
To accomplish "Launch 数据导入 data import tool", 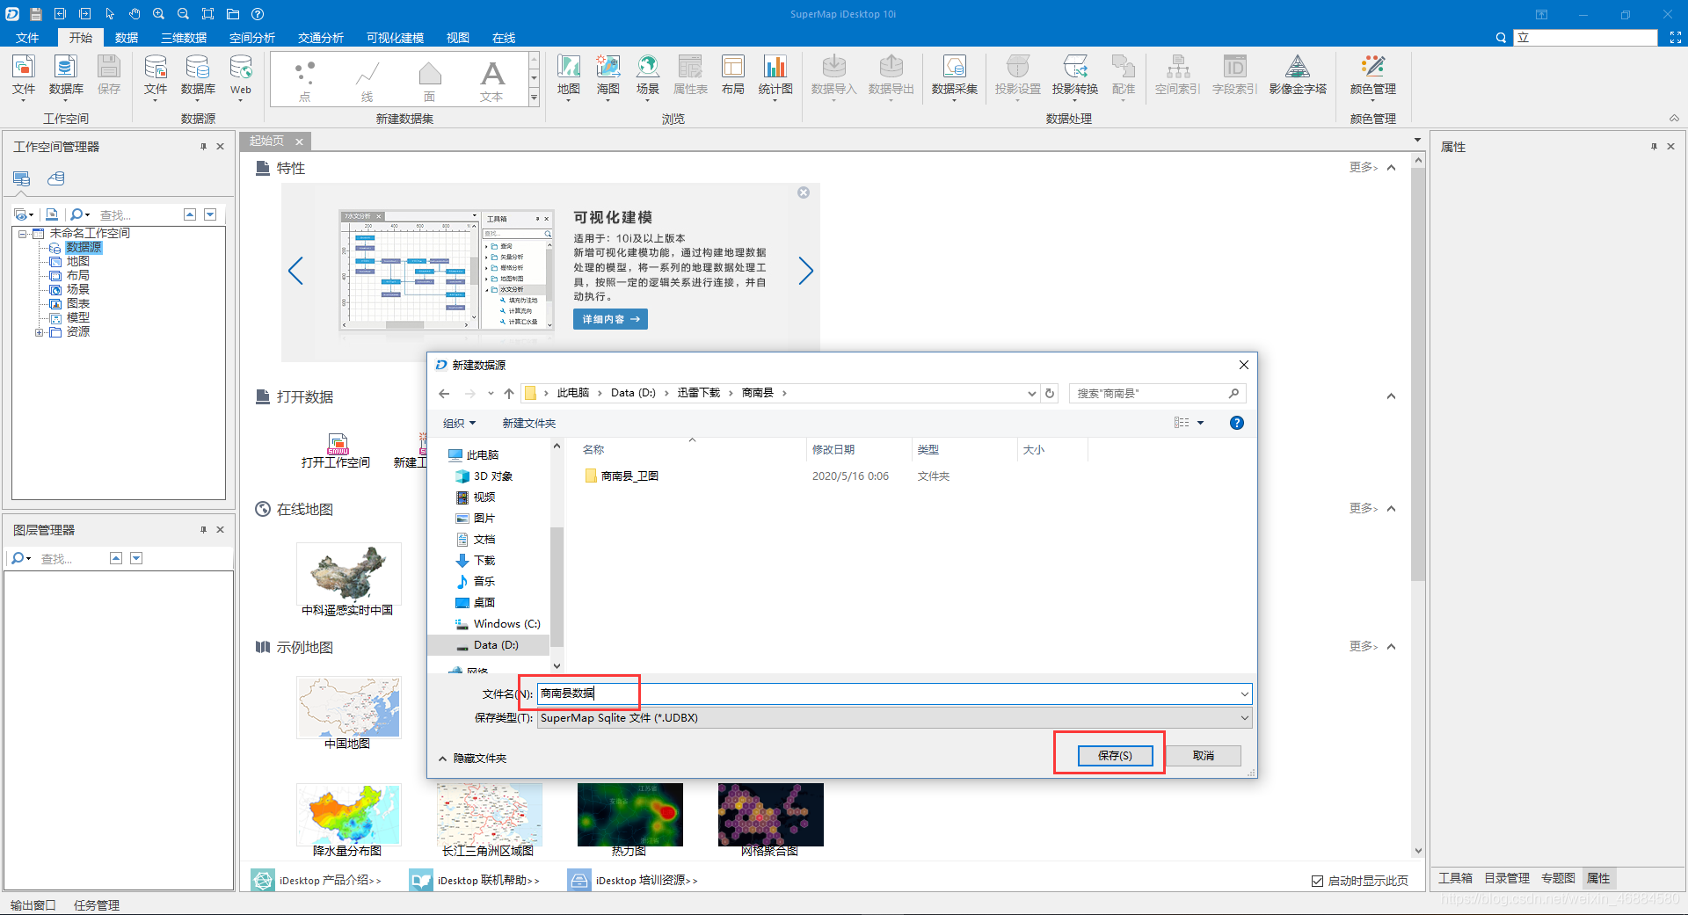I will pos(833,77).
